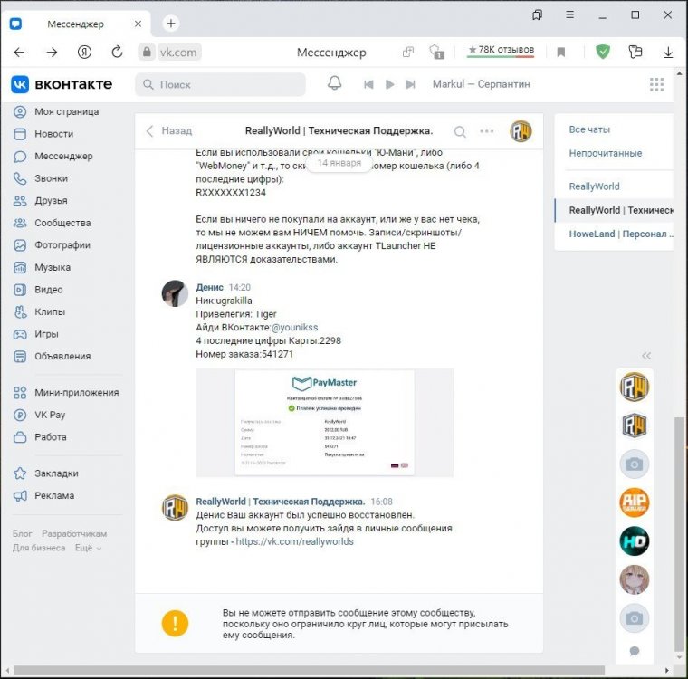Open Yandex home button

[x=84, y=53]
